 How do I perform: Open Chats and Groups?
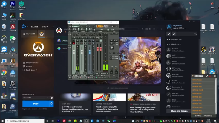[179, 111]
